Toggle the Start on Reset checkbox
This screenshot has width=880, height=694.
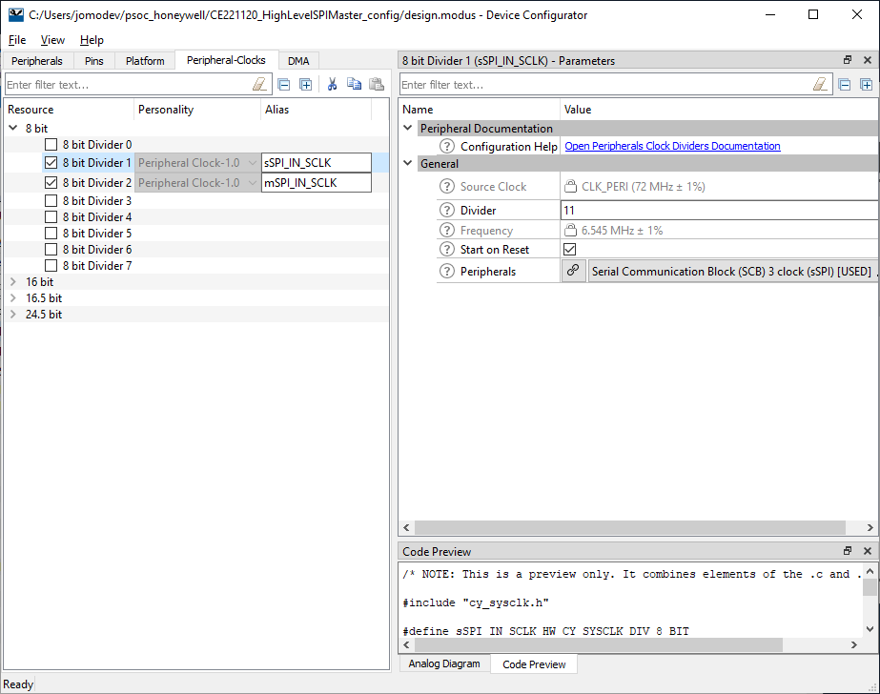click(x=570, y=250)
